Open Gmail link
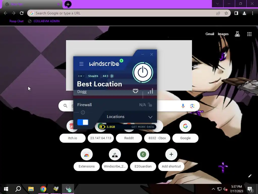 pyautogui.click(x=210, y=34)
